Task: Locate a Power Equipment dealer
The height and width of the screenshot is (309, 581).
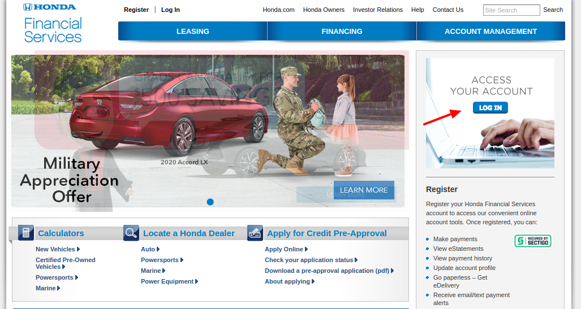Action: click(169, 281)
